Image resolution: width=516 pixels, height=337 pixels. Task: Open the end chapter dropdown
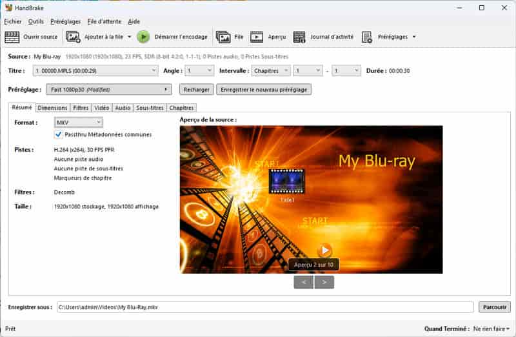coord(346,70)
